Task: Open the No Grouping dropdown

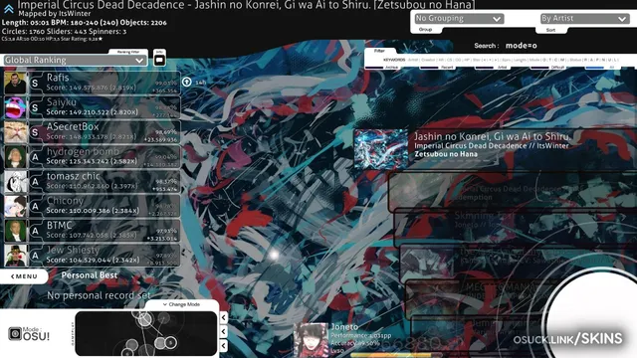Action: pyautogui.click(x=459, y=18)
